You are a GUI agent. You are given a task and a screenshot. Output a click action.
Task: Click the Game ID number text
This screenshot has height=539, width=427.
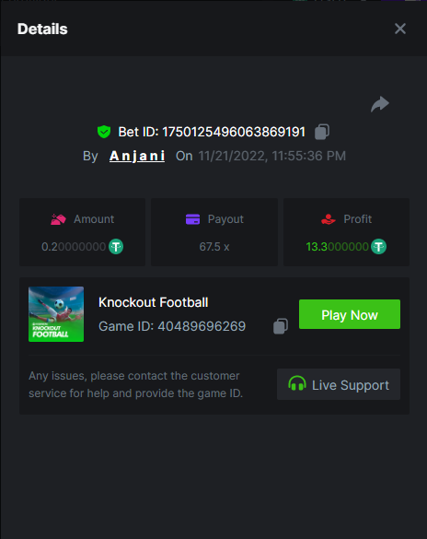(x=202, y=326)
